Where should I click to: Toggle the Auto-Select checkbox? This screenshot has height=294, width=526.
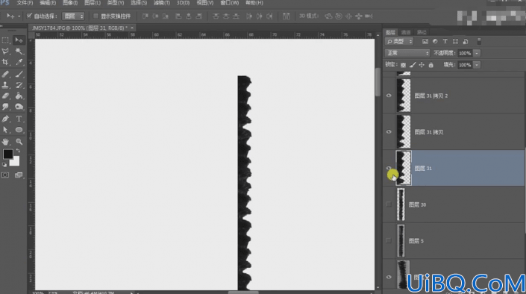29,16
